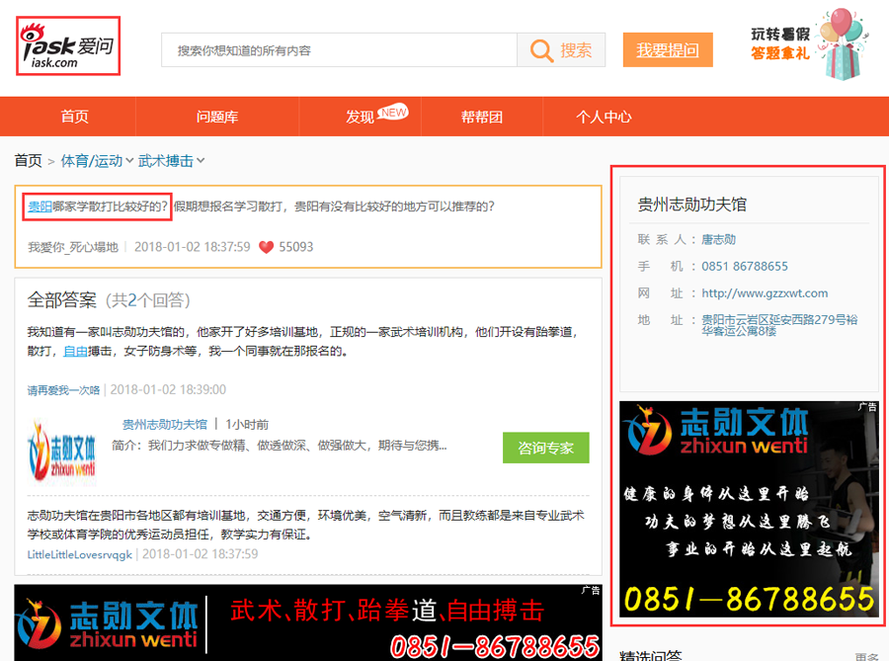This screenshot has height=661, width=889.
Task: Open answerer profile 请再爱我一次咯
Action: pos(63,390)
